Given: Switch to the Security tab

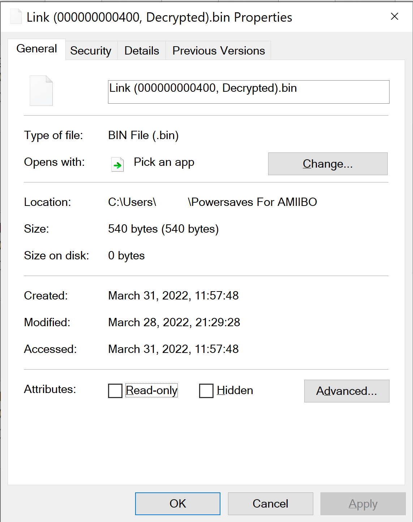Looking at the screenshot, I should coord(91,51).
